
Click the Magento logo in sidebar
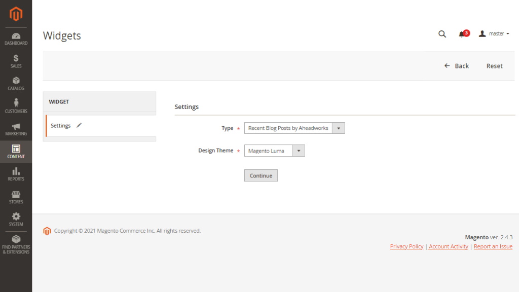16,14
